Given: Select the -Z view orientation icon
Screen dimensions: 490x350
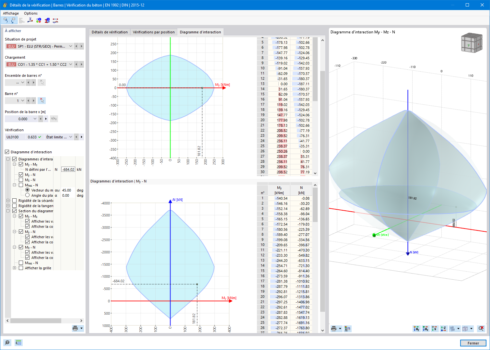Looking at the screenshot, I should (x=443, y=329).
